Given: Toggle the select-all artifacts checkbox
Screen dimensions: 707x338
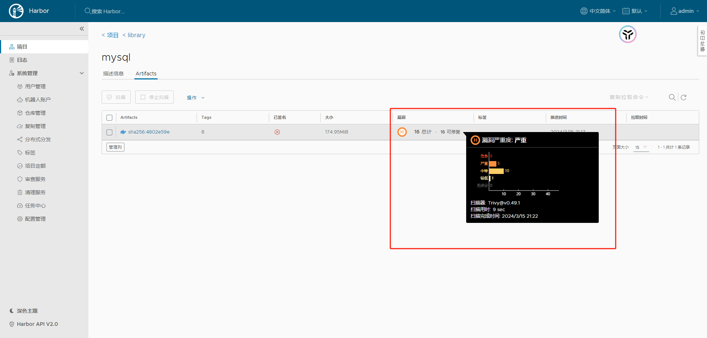Looking at the screenshot, I should tap(109, 118).
